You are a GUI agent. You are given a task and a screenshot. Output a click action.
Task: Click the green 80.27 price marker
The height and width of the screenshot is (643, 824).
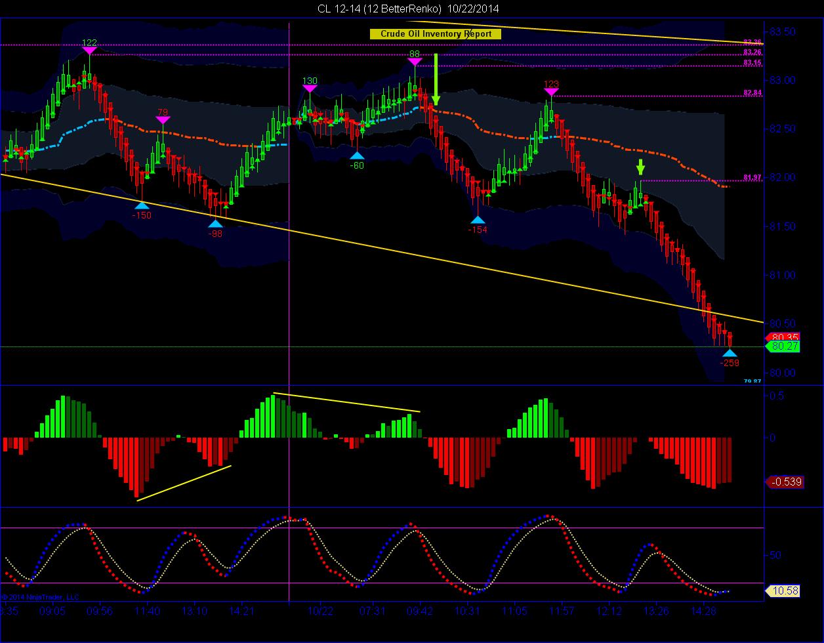click(782, 346)
